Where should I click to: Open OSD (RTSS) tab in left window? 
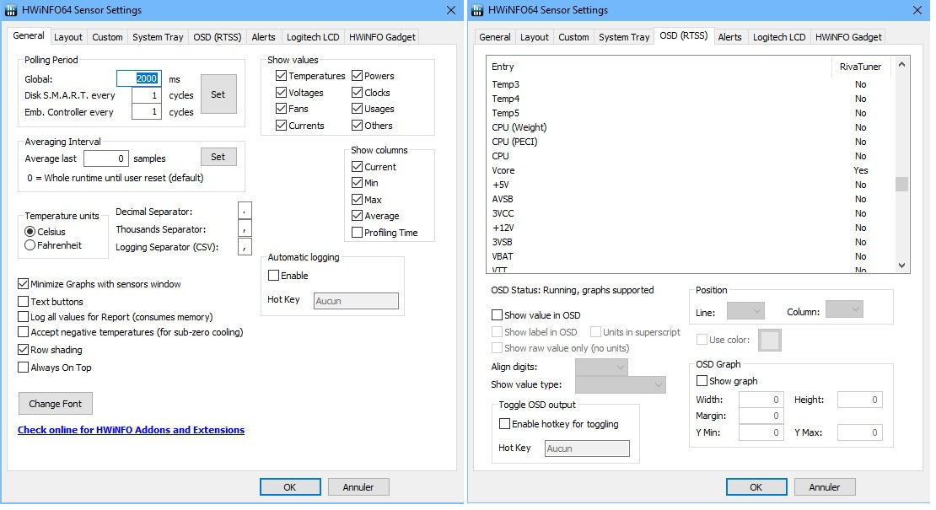(x=218, y=37)
